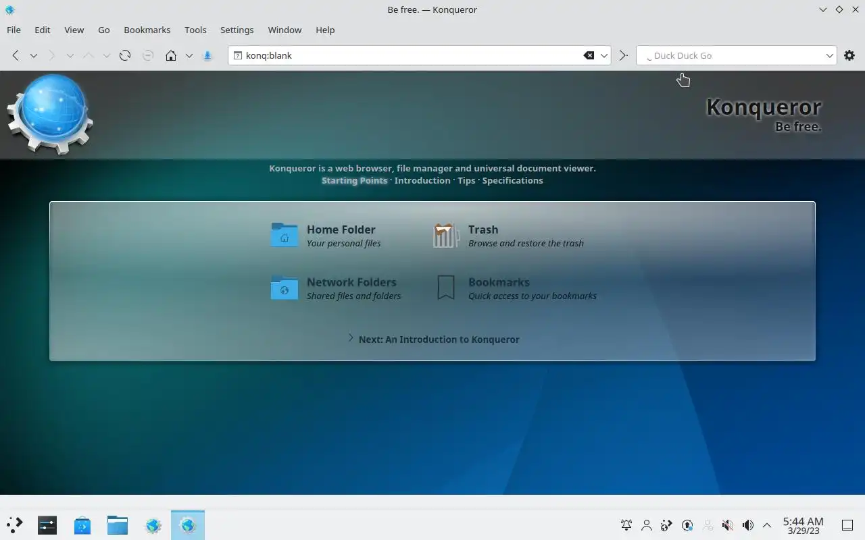Open the View menu
865x540 pixels.
[74, 30]
